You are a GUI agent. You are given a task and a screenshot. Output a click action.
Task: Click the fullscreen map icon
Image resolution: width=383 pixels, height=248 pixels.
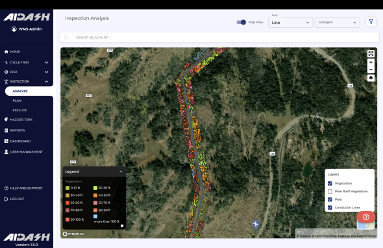tap(371, 54)
